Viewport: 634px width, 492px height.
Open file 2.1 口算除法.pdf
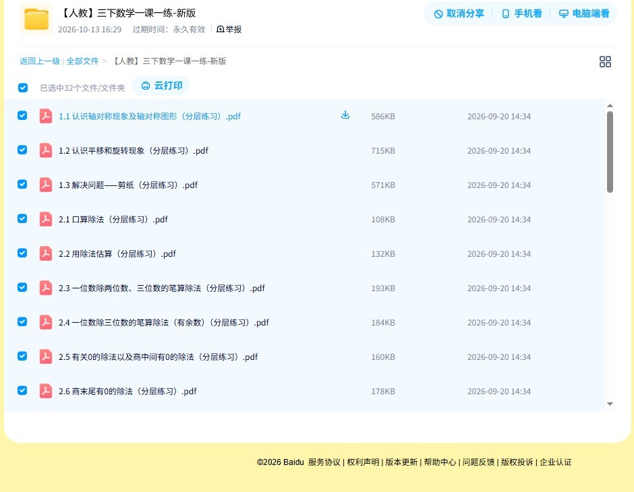click(113, 219)
